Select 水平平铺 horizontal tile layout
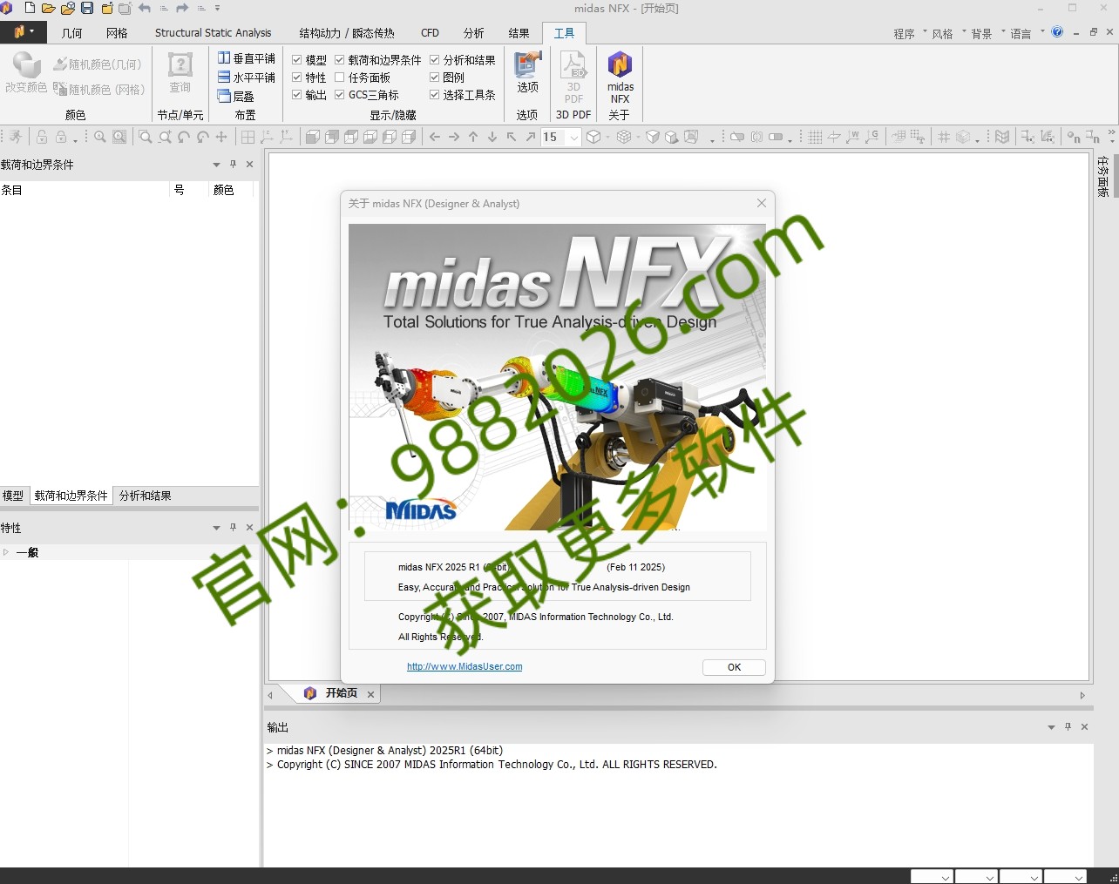Viewport: 1119px width, 884px height. click(247, 78)
